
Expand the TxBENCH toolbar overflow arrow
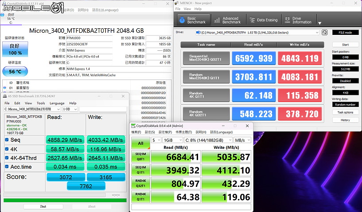(320, 23)
